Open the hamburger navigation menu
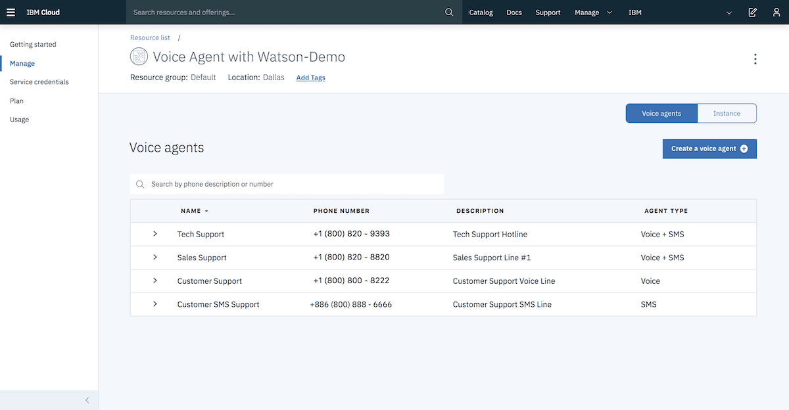The image size is (789, 410). coord(11,12)
